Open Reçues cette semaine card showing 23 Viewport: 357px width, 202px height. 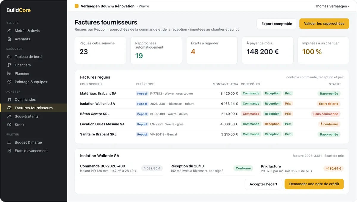pyautogui.click(x=100, y=50)
